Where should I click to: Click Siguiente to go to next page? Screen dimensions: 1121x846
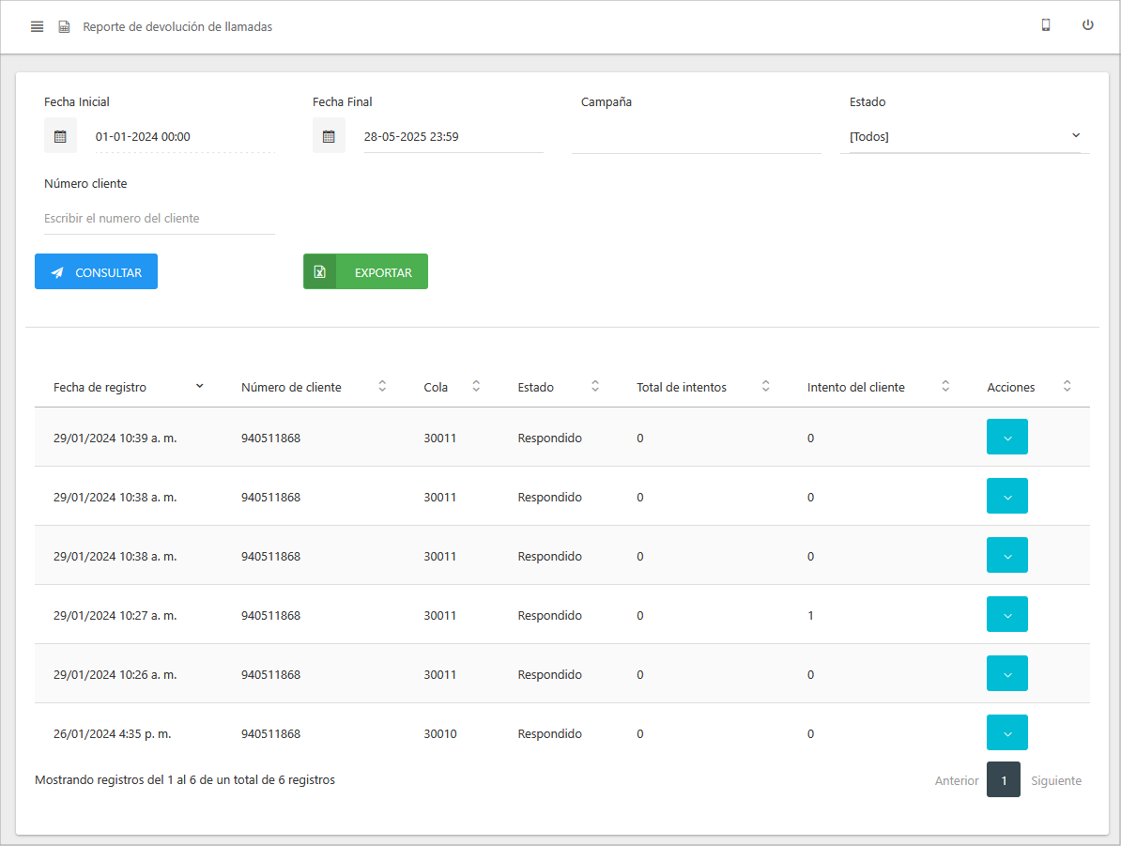coord(1055,780)
